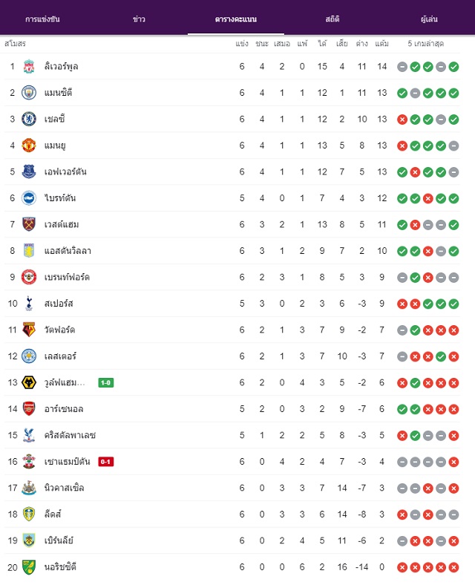Sort by the แต้ม column header

pyautogui.click(x=381, y=44)
